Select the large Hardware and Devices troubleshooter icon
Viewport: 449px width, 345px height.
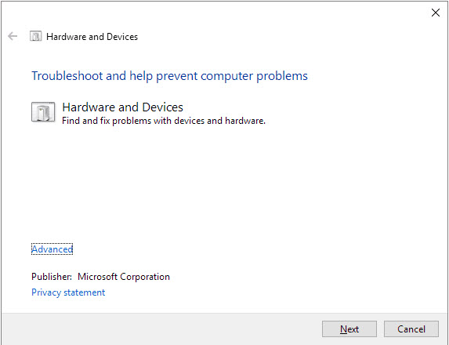43,112
